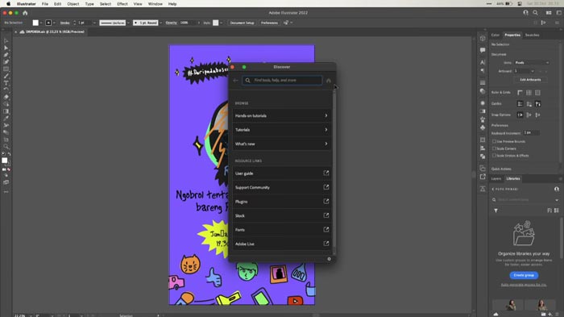Screen dimensions: 564x317
Task: Open the Character panel icon
Action: [x=483, y=62]
